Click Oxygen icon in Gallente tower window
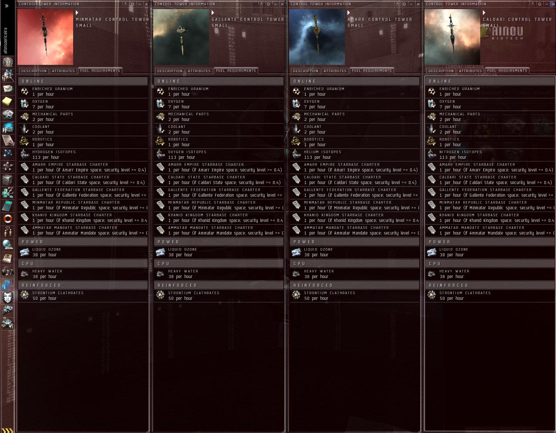 161,104
